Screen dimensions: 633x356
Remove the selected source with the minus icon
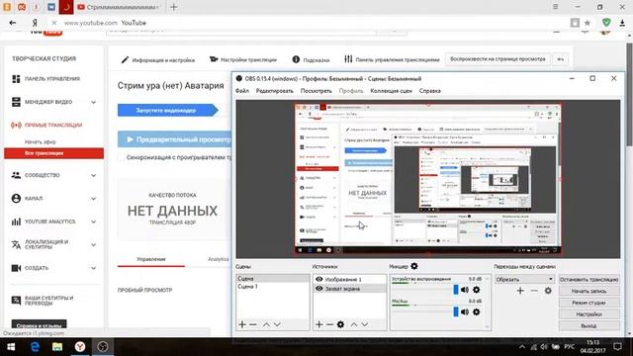[329, 324]
